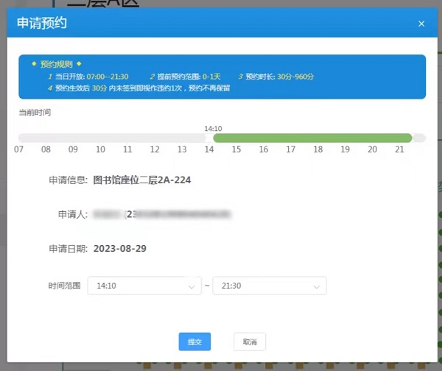Open the 14:10 start time dropdown

click(144, 286)
